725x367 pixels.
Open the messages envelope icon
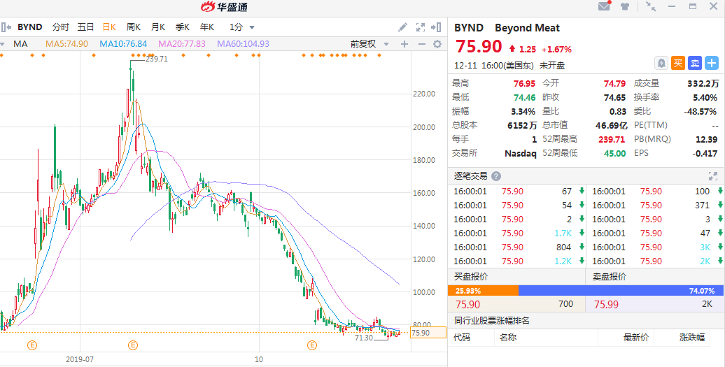click(x=604, y=6)
